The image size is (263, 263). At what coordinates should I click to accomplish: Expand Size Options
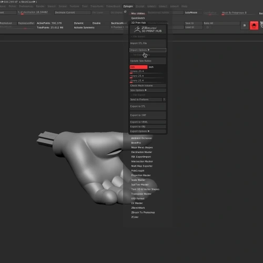pyautogui.click(x=148, y=90)
